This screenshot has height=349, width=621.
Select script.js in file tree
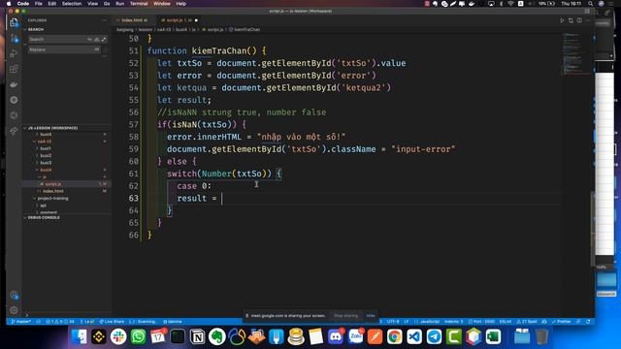point(52,184)
